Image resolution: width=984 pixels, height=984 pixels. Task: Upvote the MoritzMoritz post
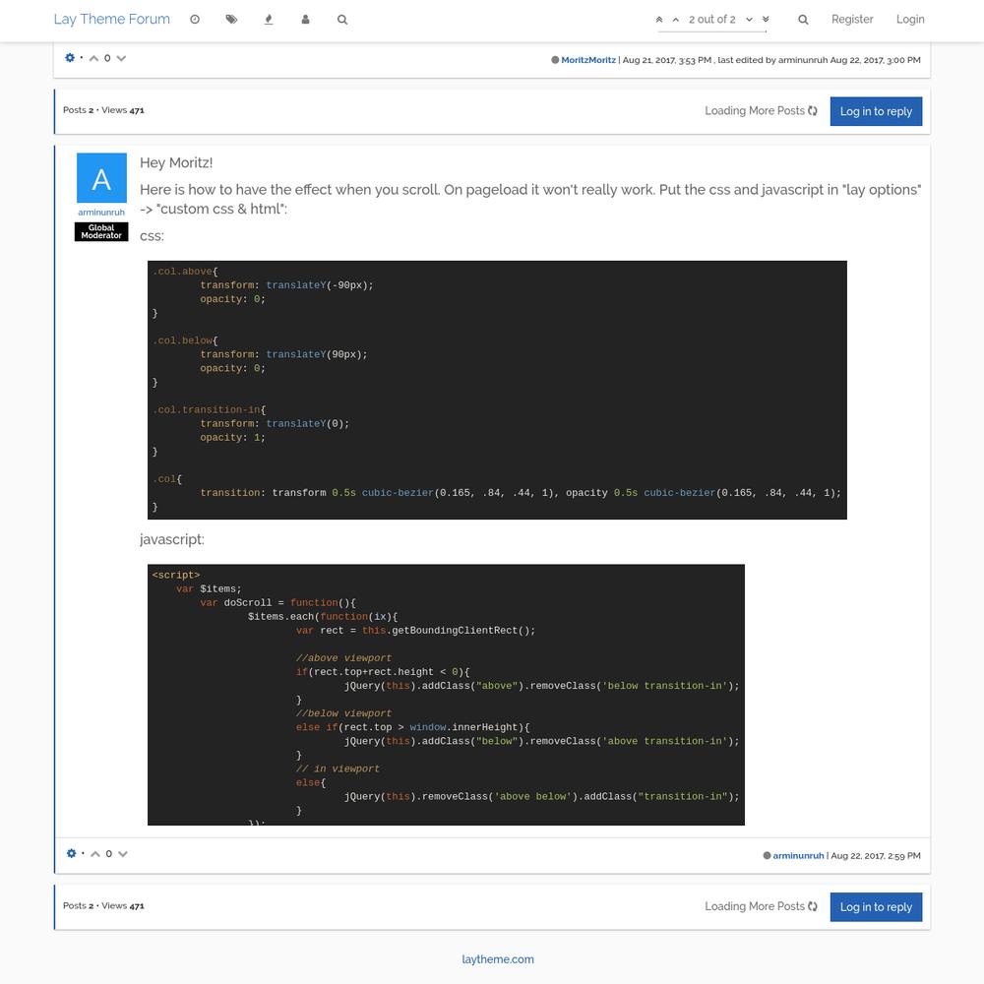click(x=93, y=58)
